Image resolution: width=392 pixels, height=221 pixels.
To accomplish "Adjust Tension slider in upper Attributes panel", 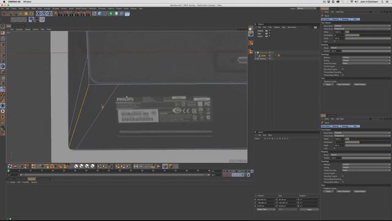I will (x=366, y=51).
